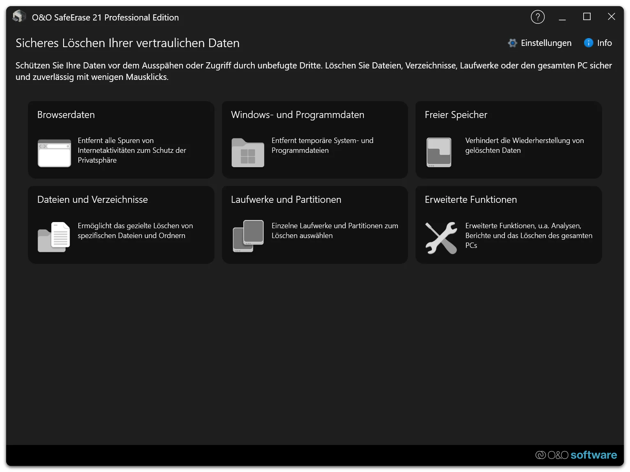Screen dimensions: 630x472
Task: Visit the O&O software logo link
Action: tap(576, 455)
